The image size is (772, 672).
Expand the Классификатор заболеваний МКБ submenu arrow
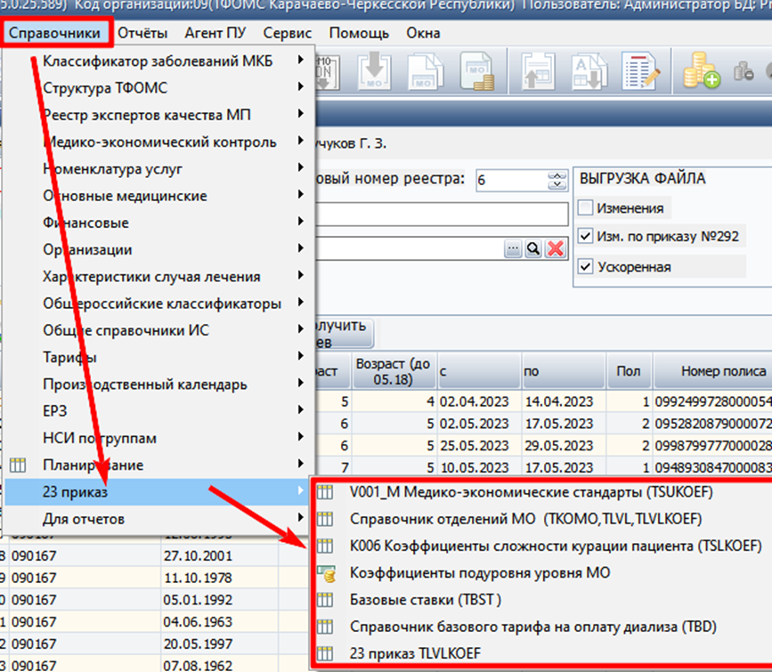[x=301, y=60]
